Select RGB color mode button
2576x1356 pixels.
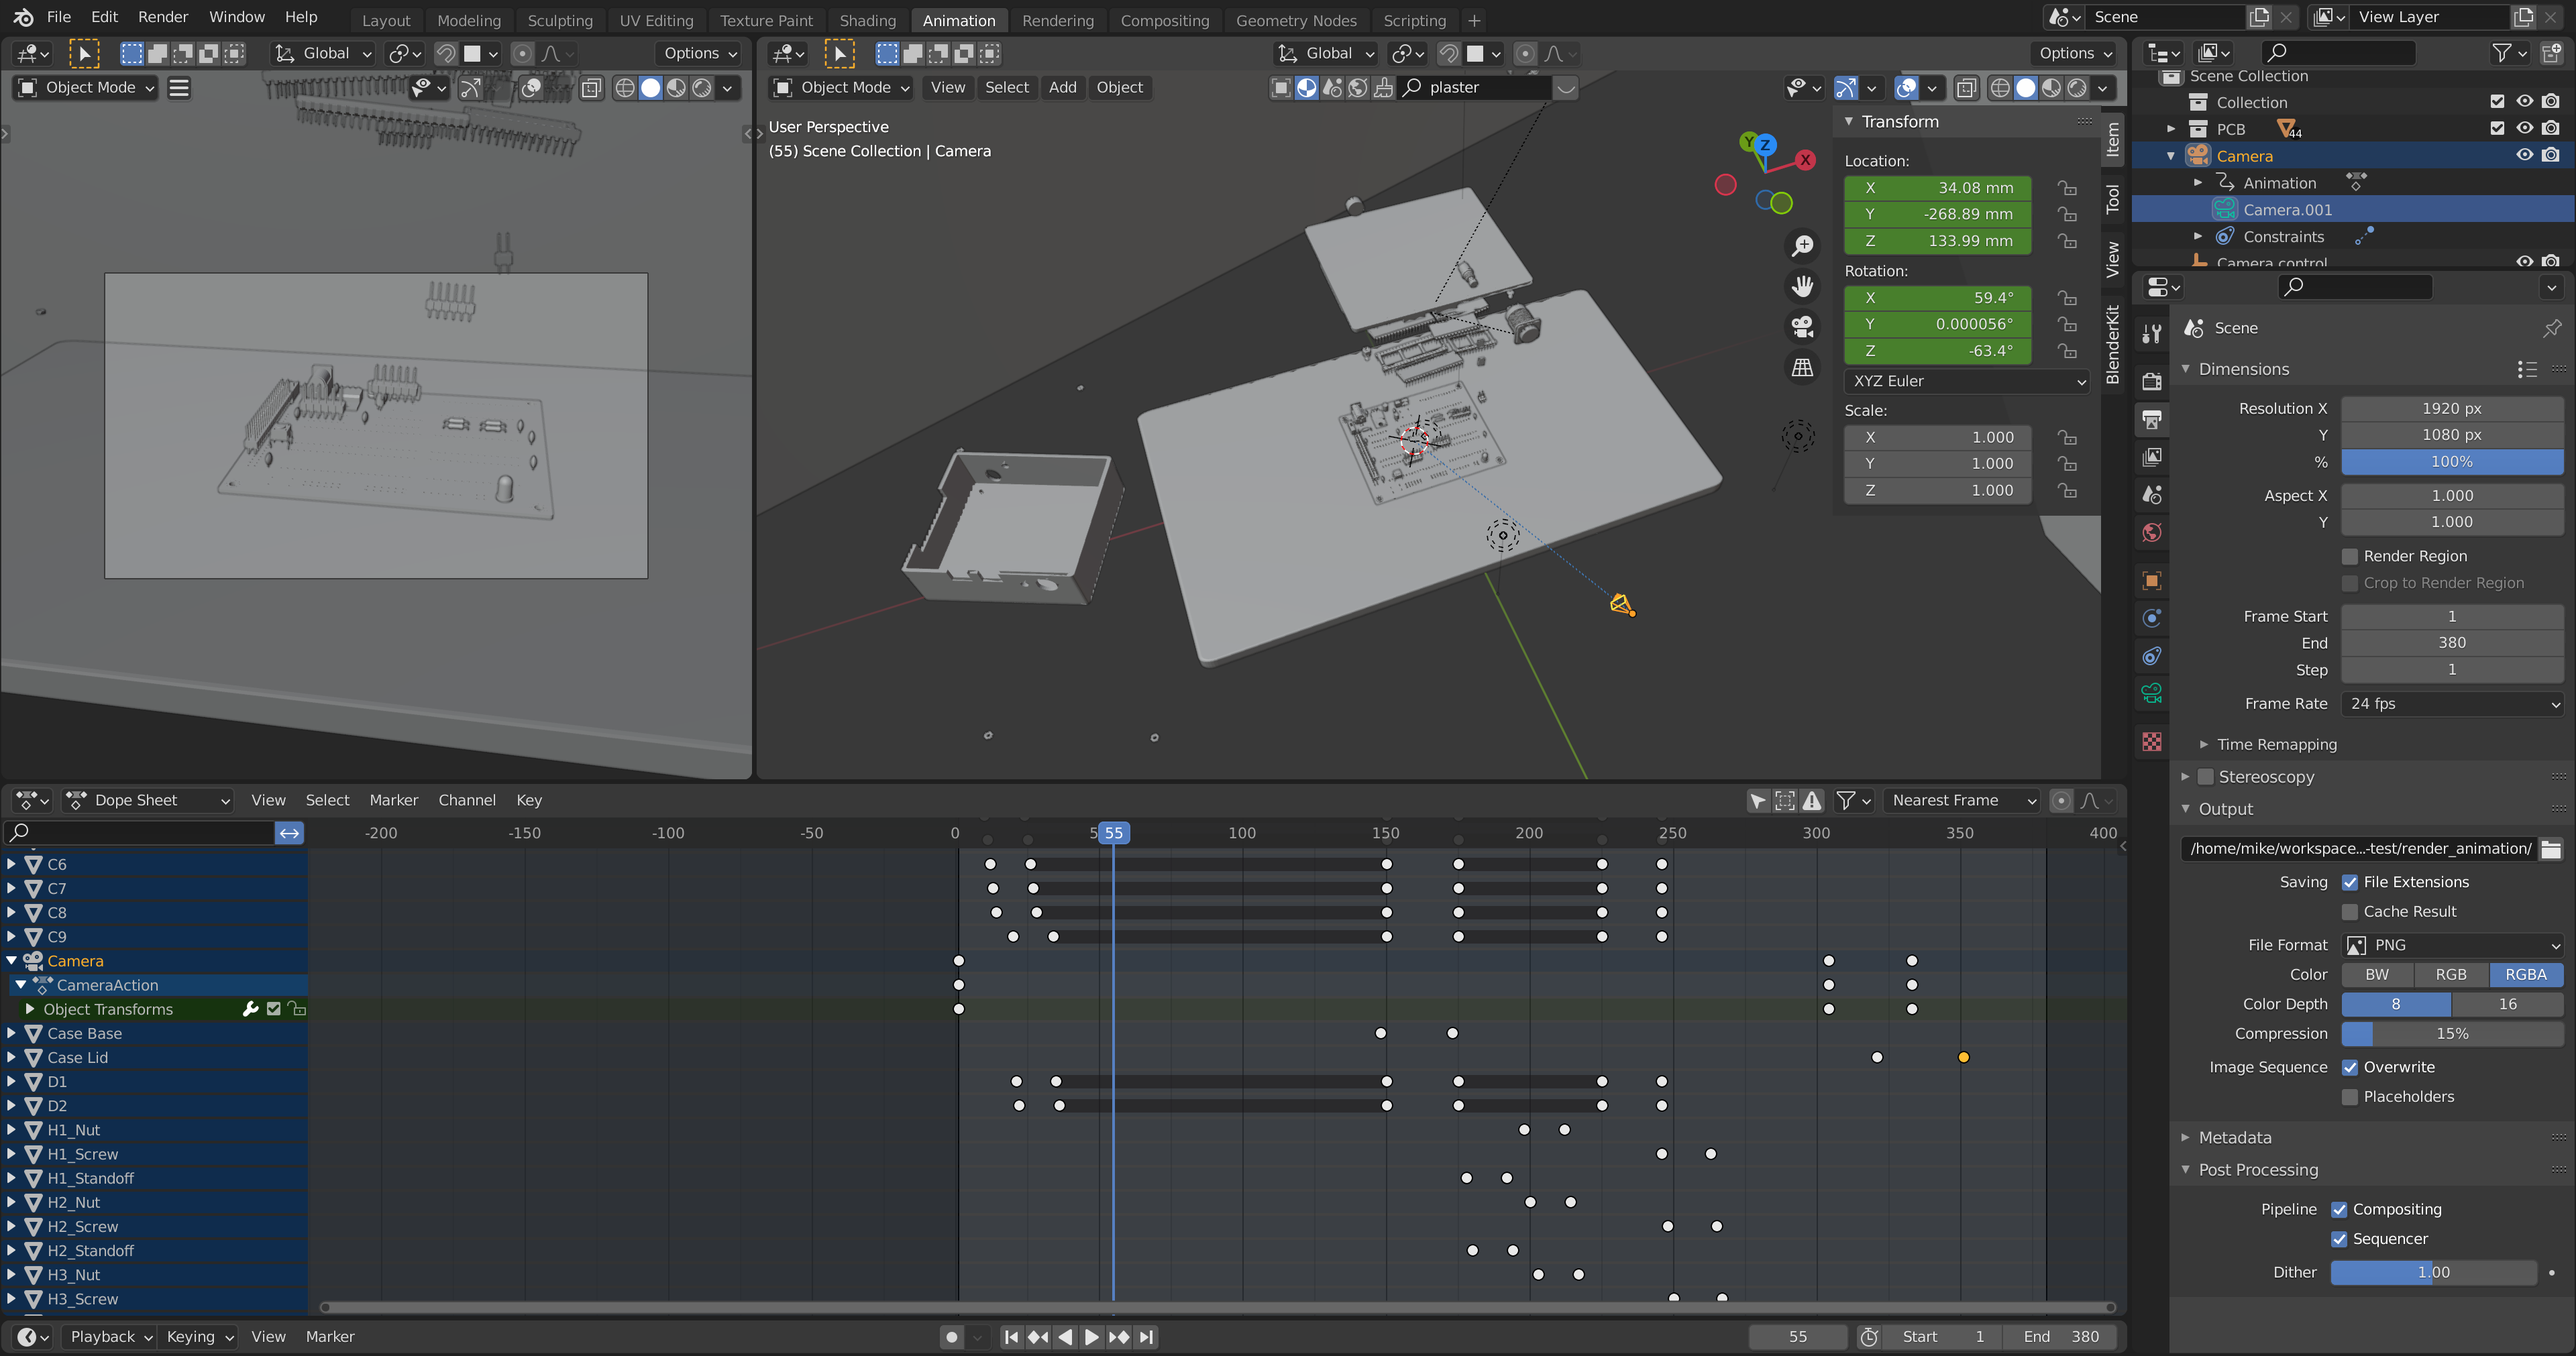(x=2450, y=974)
